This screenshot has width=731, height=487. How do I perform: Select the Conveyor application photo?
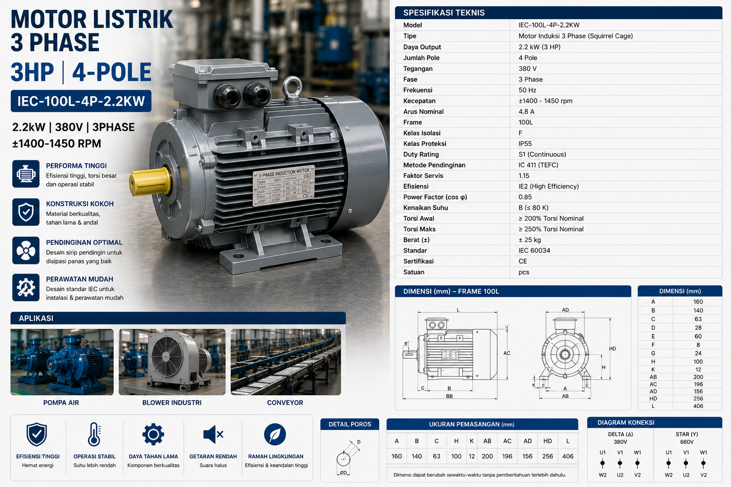[286, 362]
